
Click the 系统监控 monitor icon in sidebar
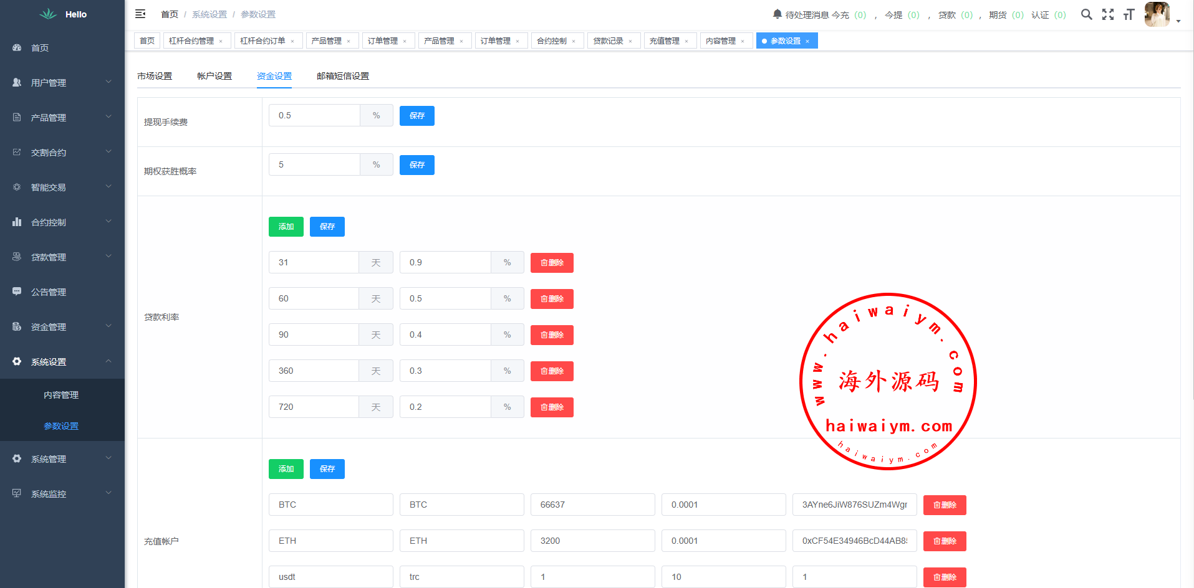pyautogui.click(x=17, y=493)
